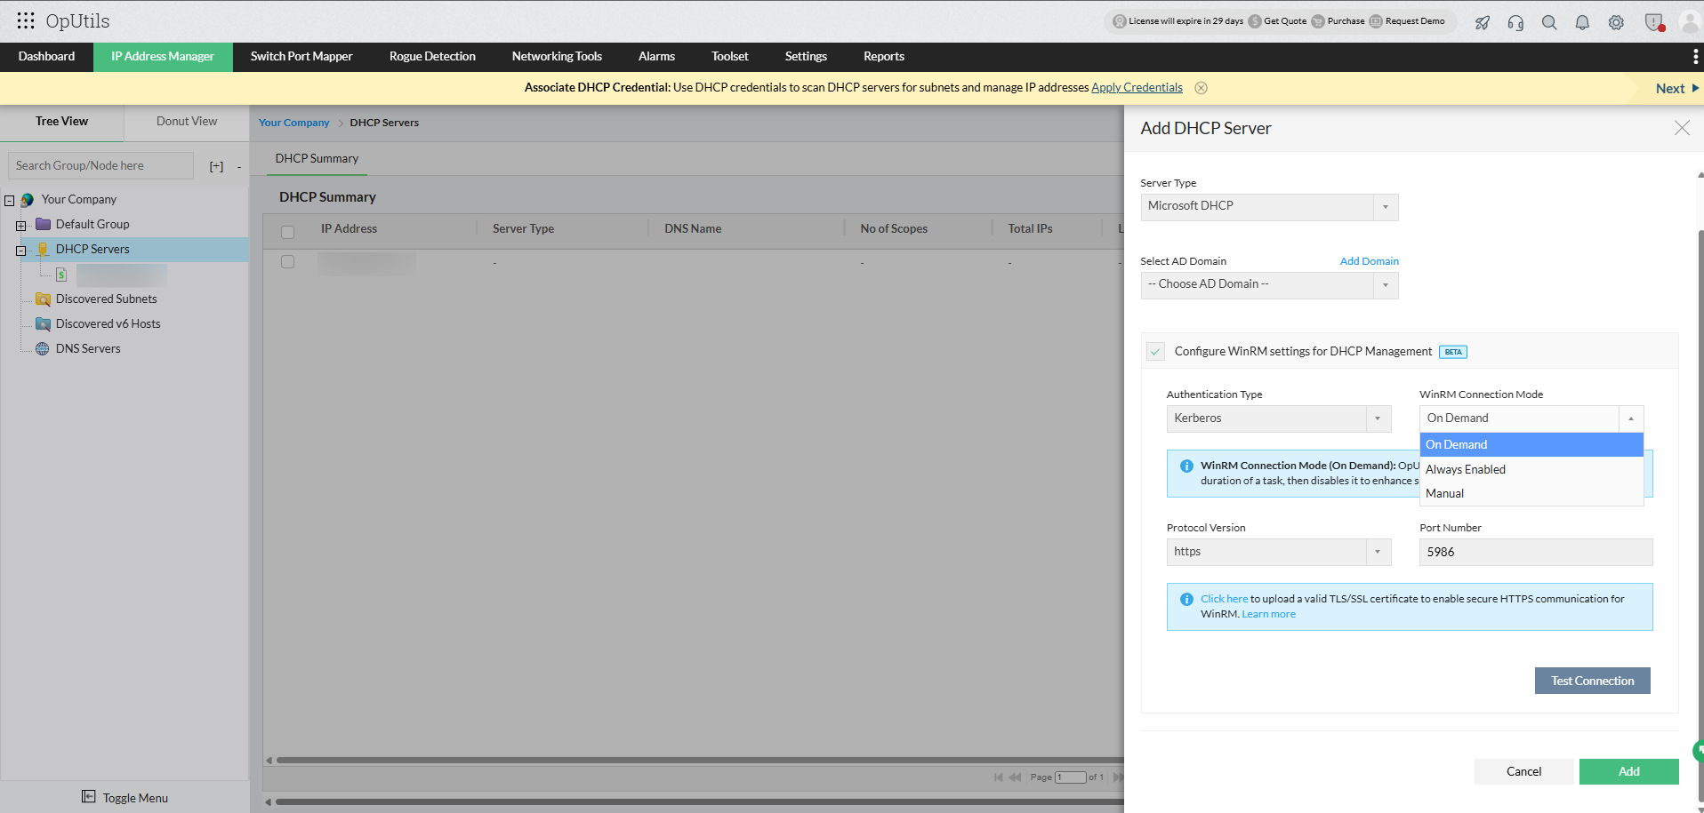The height and width of the screenshot is (813, 1704).
Task: Open the shield alert icon
Action: click(1654, 22)
